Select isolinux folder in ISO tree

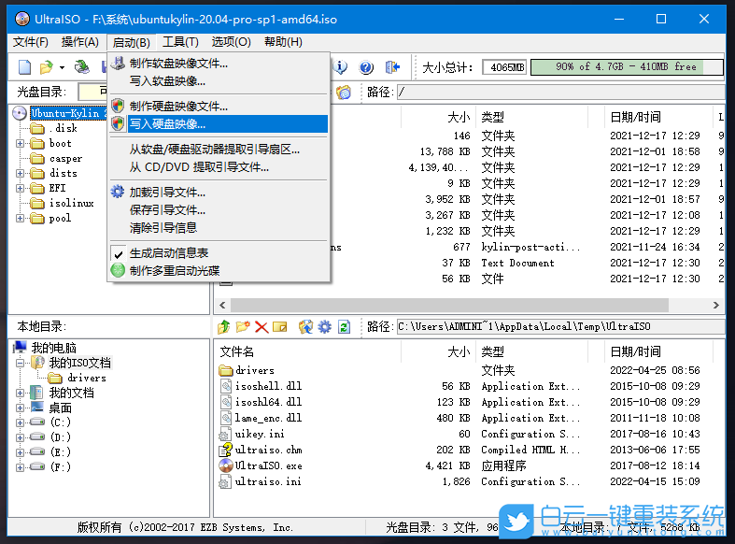point(71,203)
